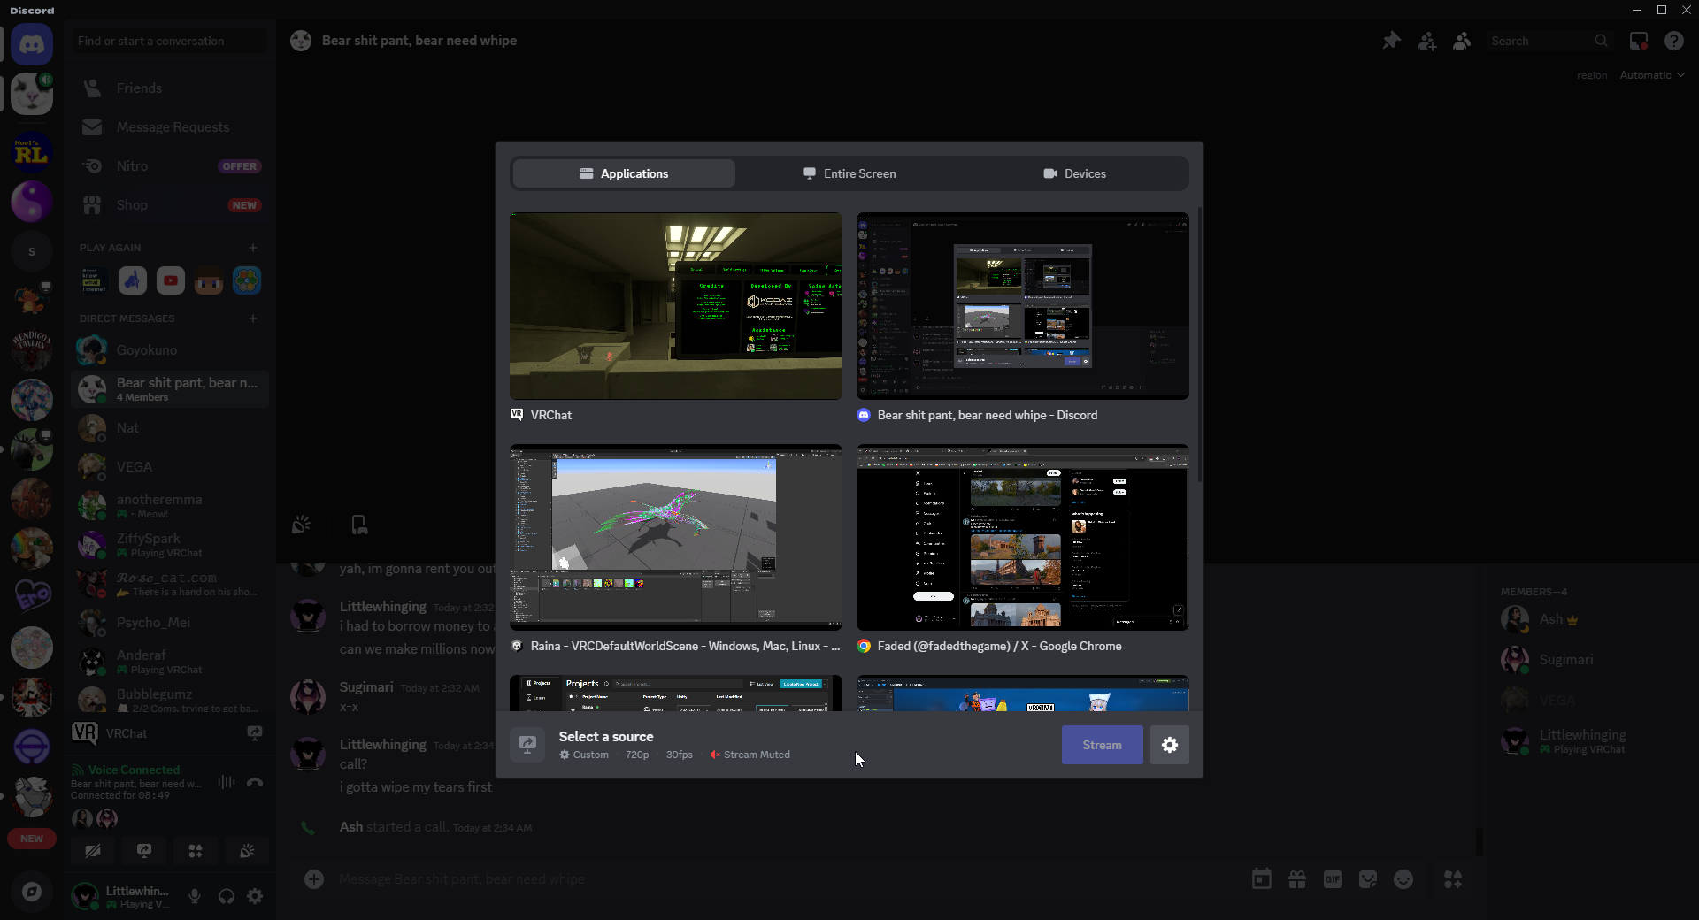This screenshot has width=1699, height=920.
Task: Open the emoji picker
Action: point(1403,879)
